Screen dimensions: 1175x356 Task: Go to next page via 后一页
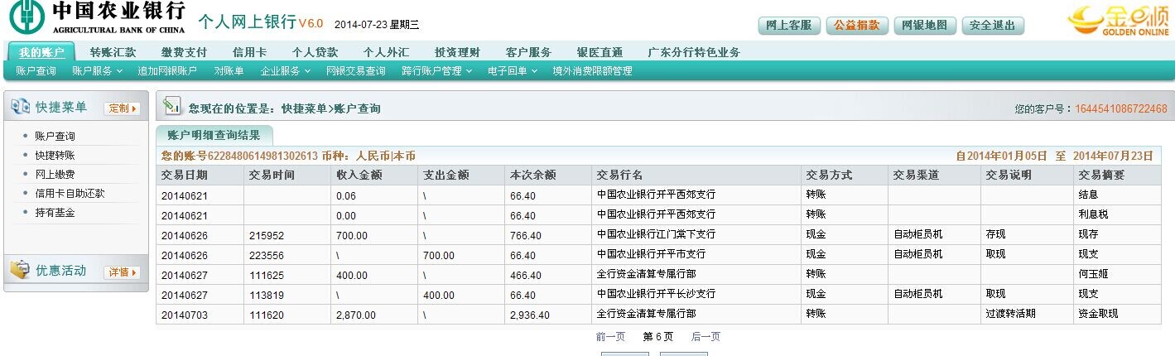click(x=705, y=337)
